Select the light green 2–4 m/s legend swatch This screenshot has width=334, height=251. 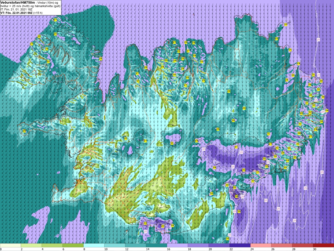pos(31,246)
